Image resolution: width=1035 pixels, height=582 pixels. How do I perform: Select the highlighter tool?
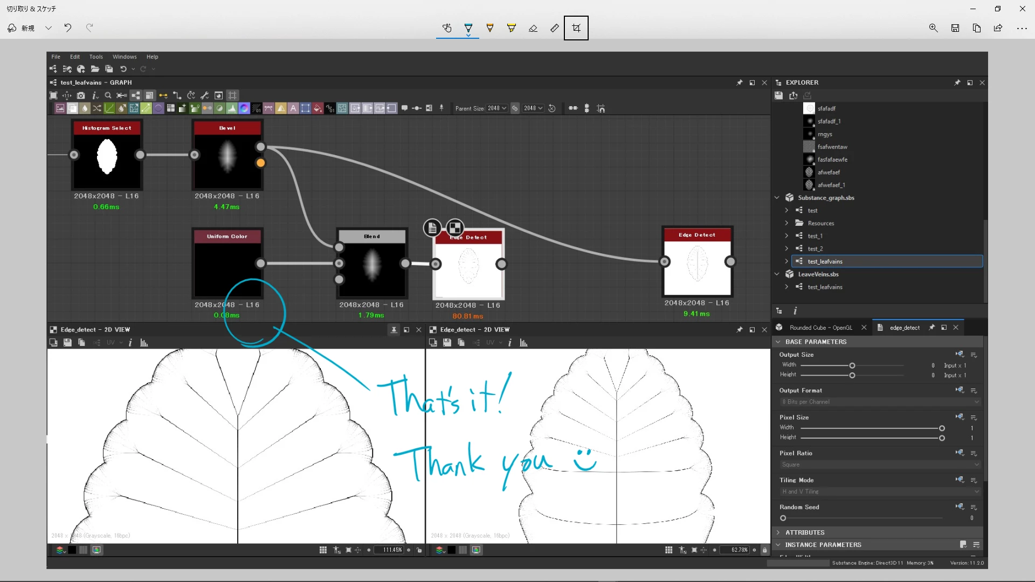(x=511, y=28)
